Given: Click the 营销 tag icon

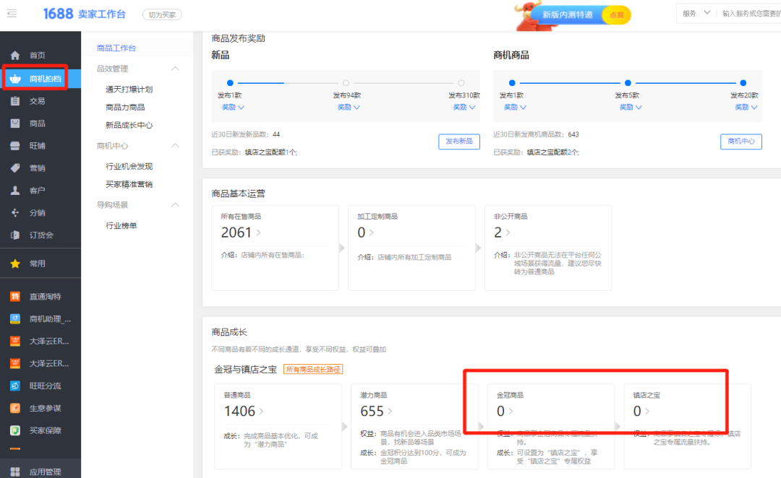Looking at the screenshot, I should 15,168.
